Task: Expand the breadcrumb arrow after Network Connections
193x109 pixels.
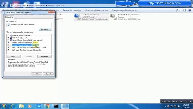Action: (66, 5)
